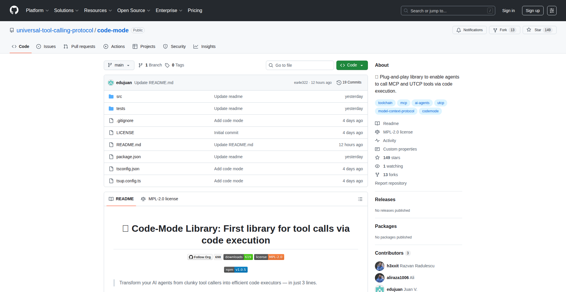The height and width of the screenshot is (292, 566).
Task: Open the Actions workflow tab icon
Action: [106, 46]
